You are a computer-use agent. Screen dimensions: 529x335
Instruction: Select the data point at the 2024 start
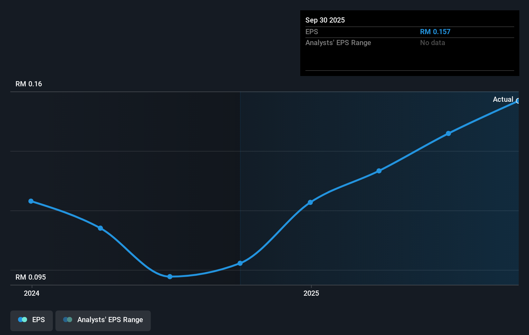click(x=31, y=201)
